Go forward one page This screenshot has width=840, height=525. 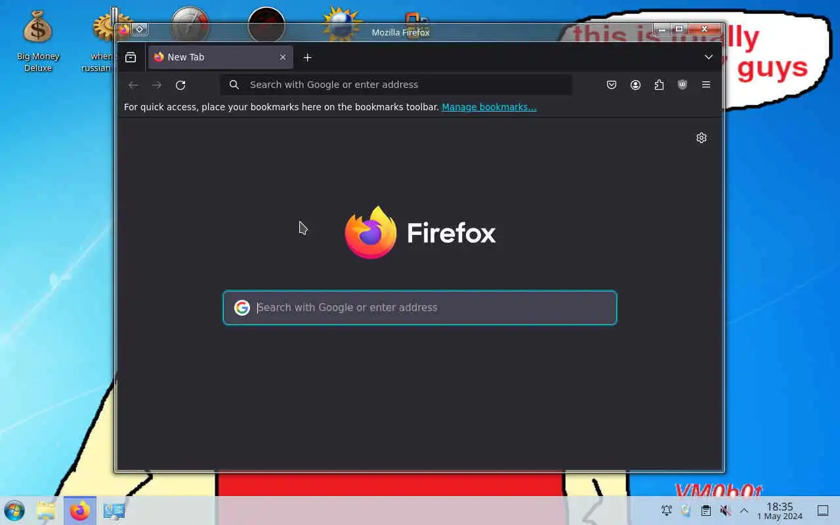tap(157, 85)
